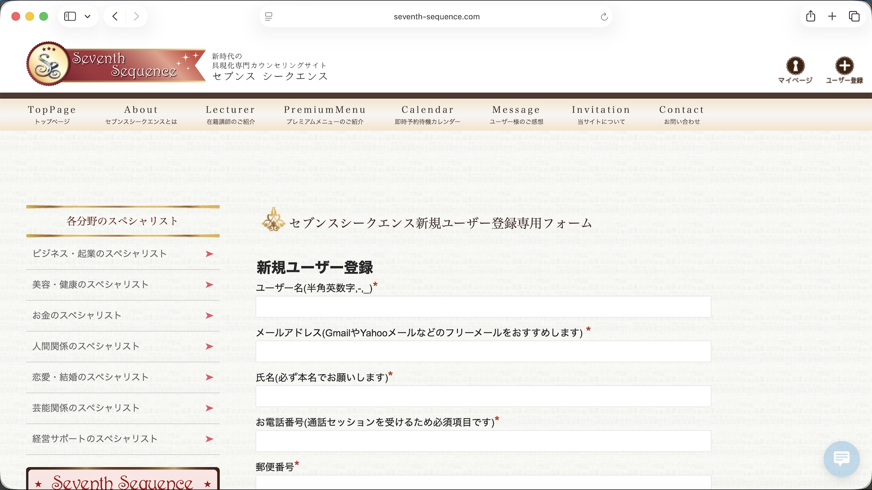
Task: Expand ビジネス・起業のスペシャリスト arrow
Action: (209, 254)
